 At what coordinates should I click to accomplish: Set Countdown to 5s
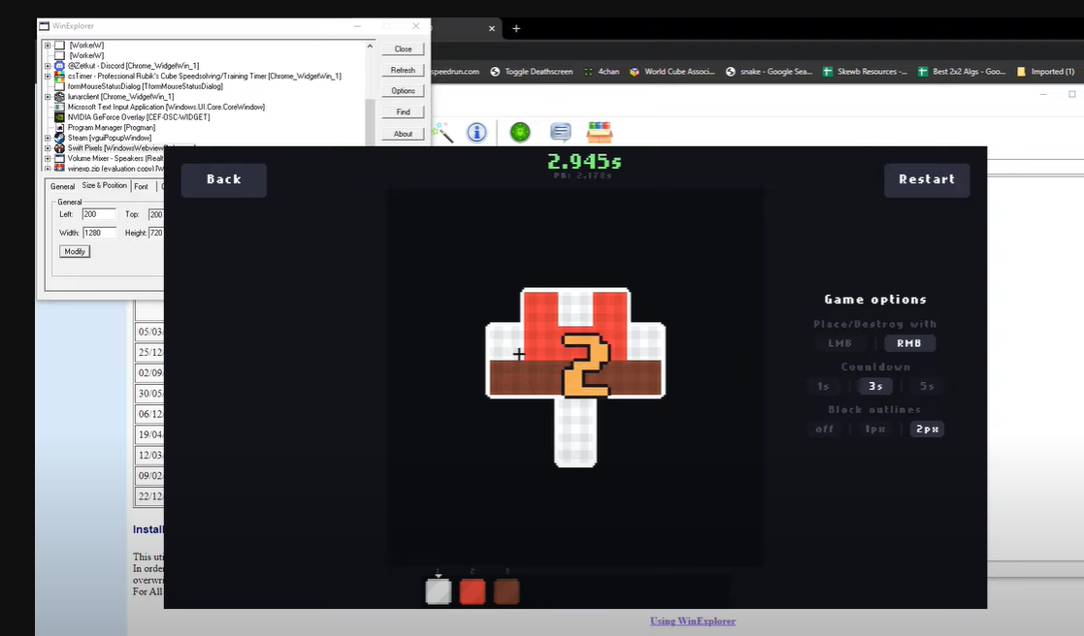coord(927,386)
